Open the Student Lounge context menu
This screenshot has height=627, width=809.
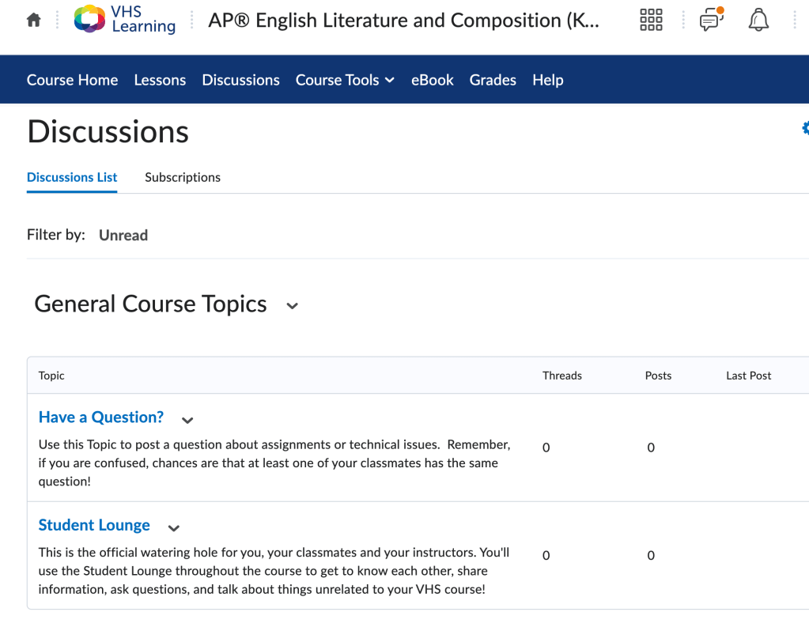pos(174,527)
